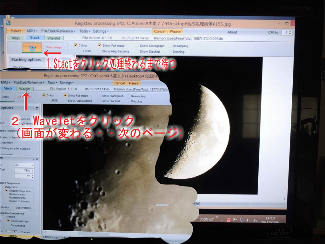This screenshot has height=244, width=325.
Task: Open About in the back window
Action: pos(232,32)
